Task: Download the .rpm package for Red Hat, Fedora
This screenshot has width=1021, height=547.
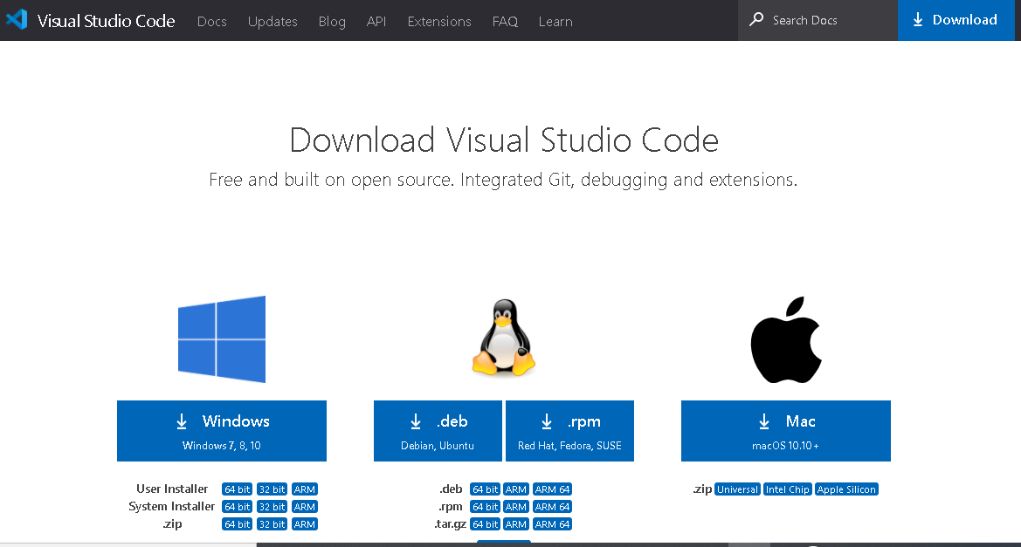Action: [x=569, y=430]
